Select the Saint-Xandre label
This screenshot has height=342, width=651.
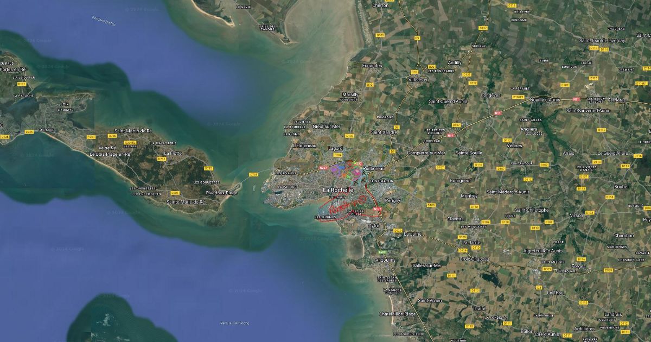[384, 132]
